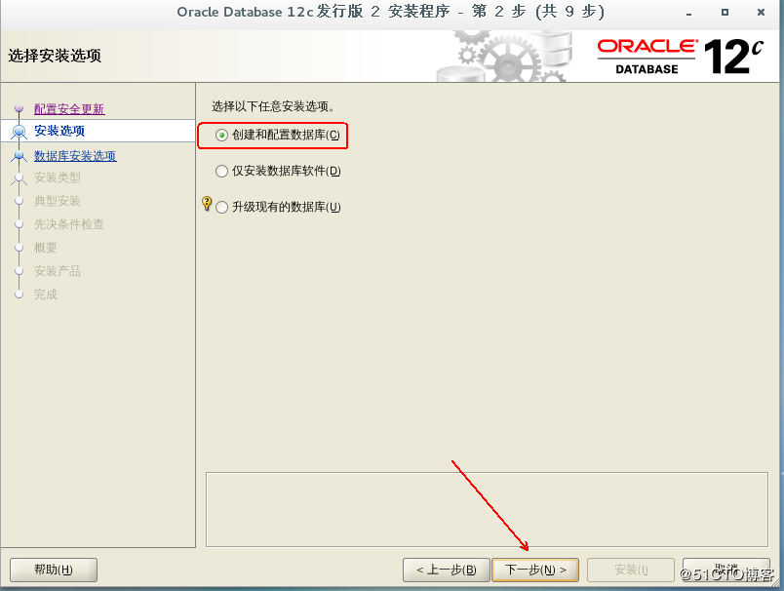Click the 典型安装 step label
Image resolution: width=784 pixels, height=591 pixels.
pos(57,201)
